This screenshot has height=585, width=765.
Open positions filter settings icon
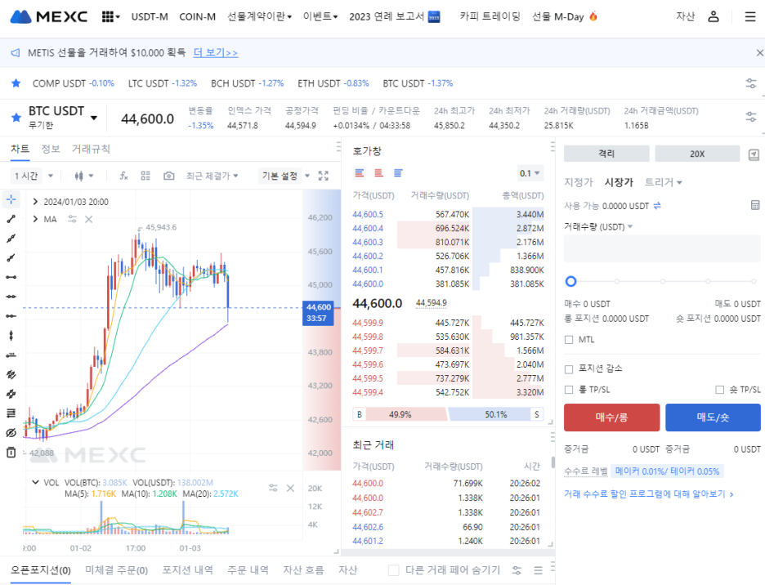pos(517,569)
